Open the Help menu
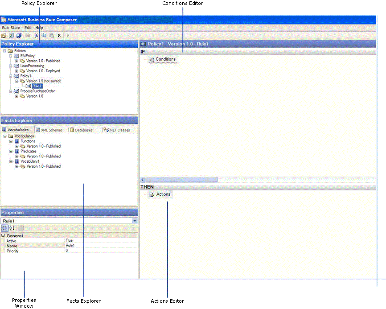386x309 pixels. point(39,28)
